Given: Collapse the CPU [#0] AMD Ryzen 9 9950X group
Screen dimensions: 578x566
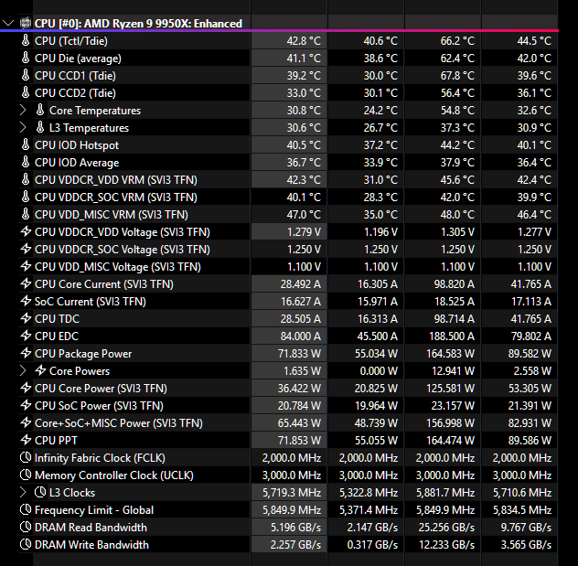Looking at the screenshot, I should click(x=7, y=23).
